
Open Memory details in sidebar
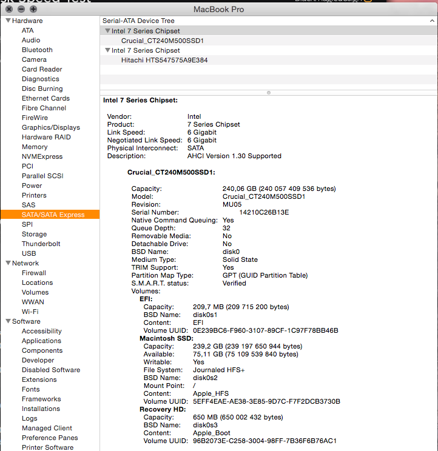(x=35, y=147)
